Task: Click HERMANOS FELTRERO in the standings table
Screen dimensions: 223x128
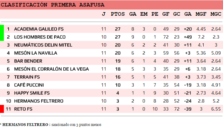Action: pos(39,101)
